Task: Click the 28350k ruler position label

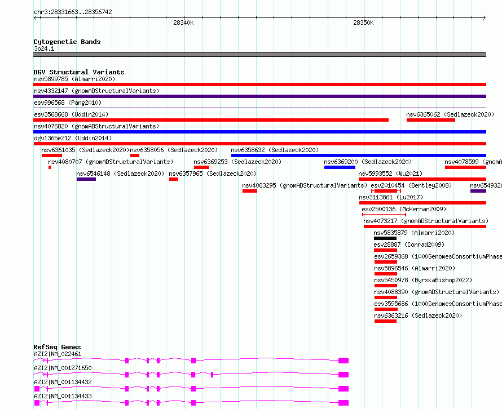Action: tap(363, 23)
